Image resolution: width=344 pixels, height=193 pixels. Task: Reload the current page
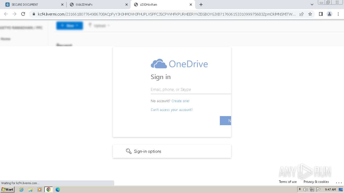click(23, 14)
